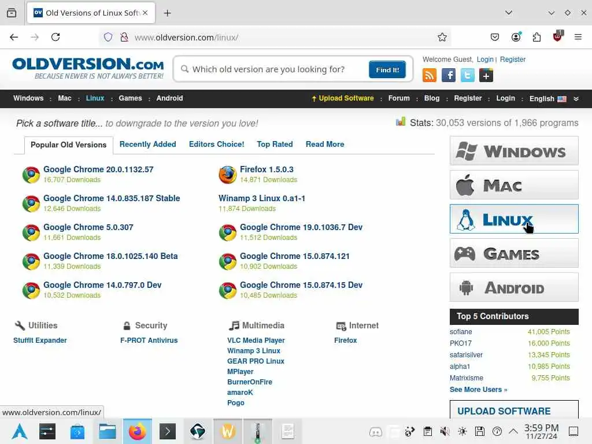The width and height of the screenshot is (592, 444).
Task: Open the Twitter social icon
Action: point(467,76)
